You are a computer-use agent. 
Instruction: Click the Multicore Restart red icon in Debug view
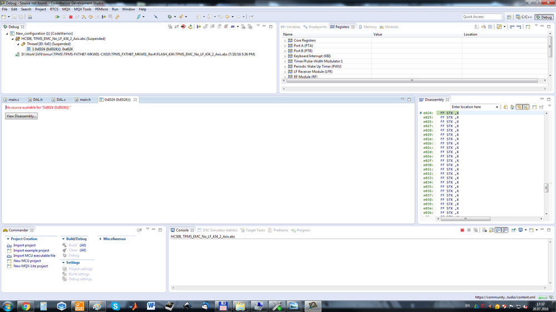pos(183,27)
